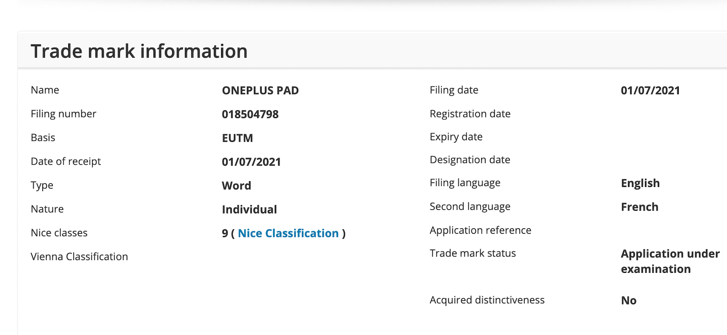Select the Individual nature value
The image size is (727, 335).
[249, 209]
